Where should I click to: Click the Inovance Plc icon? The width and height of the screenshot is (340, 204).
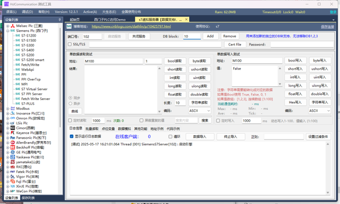13,113
